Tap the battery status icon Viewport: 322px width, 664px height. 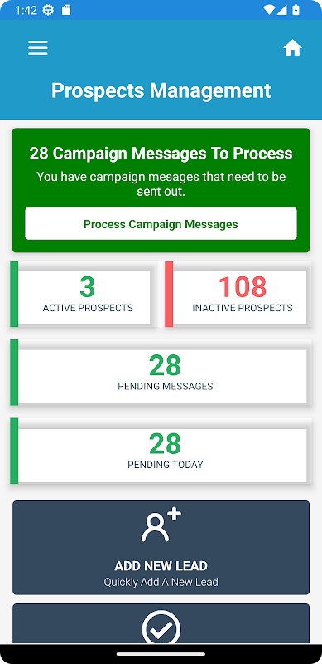296,10
